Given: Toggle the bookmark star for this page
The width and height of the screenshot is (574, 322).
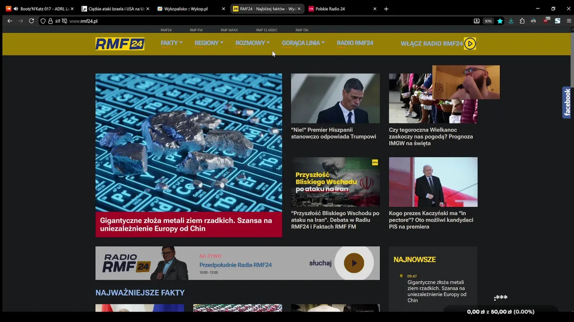Looking at the screenshot, I should click(x=500, y=21).
